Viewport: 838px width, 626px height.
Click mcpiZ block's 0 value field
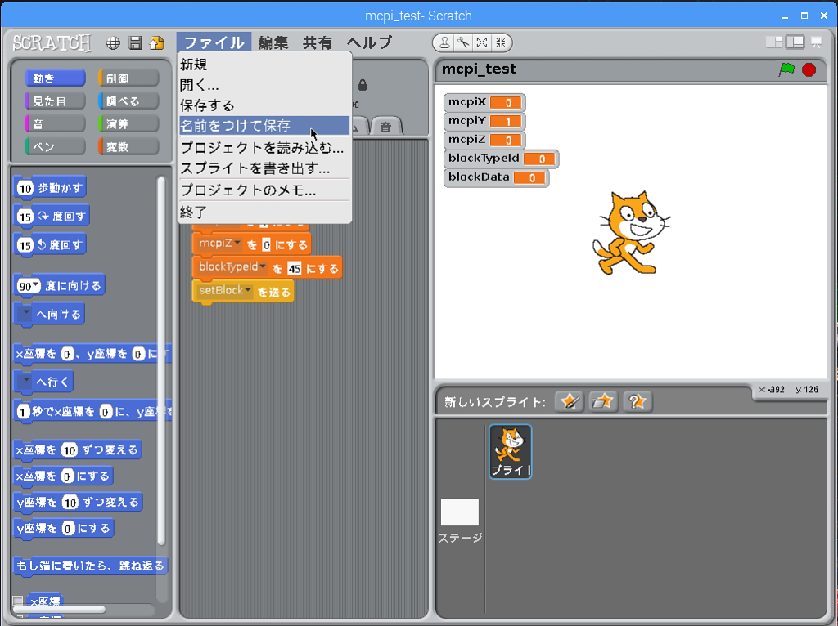(266, 245)
